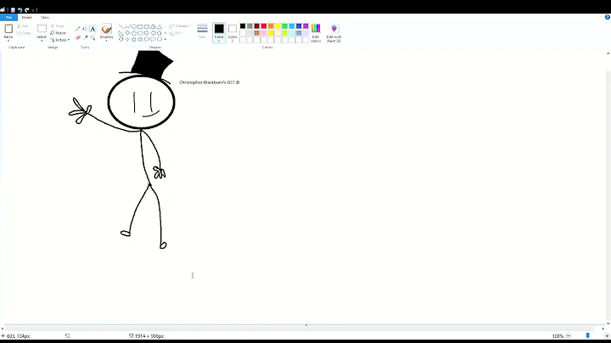Open the File menu
Viewport: 611px width, 343px height.
click(8, 18)
